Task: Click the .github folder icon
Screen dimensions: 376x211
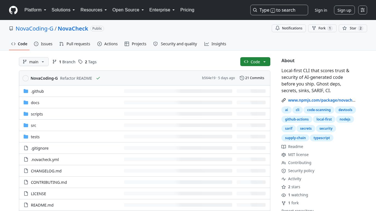Action: (x=26, y=91)
